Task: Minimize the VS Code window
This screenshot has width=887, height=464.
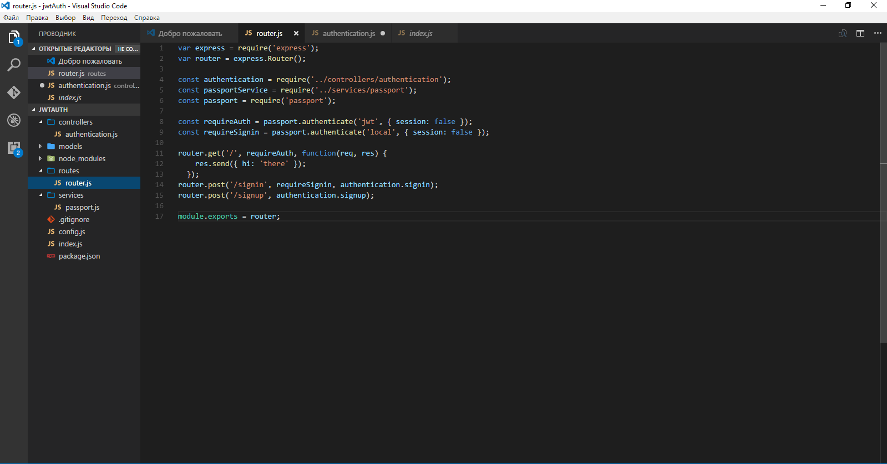Action: tap(823, 6)
